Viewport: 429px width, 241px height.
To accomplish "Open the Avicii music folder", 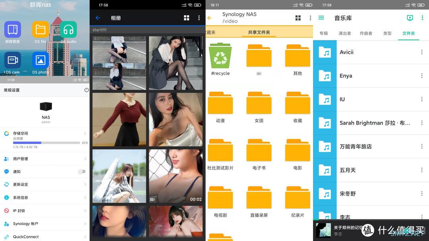I will tap(371, 52).
